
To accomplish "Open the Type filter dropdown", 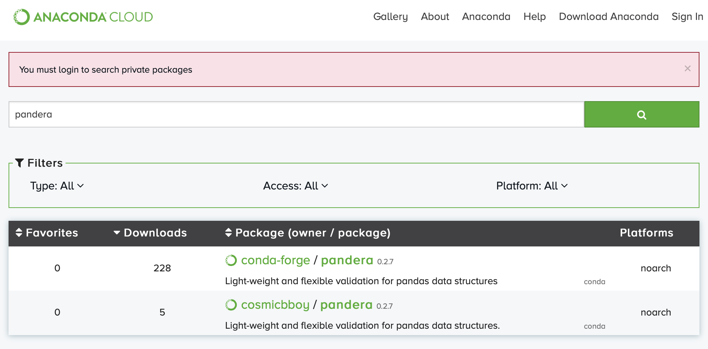I will tap(57, 186).
